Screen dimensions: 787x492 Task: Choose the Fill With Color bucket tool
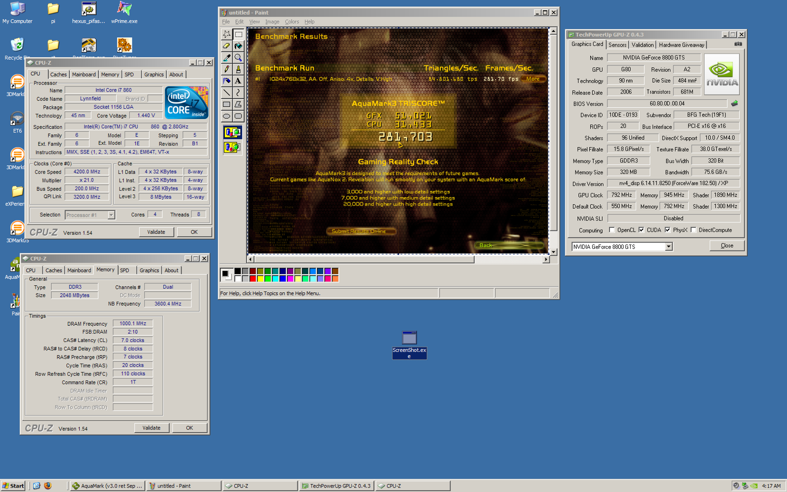click(x=238, y=46)
